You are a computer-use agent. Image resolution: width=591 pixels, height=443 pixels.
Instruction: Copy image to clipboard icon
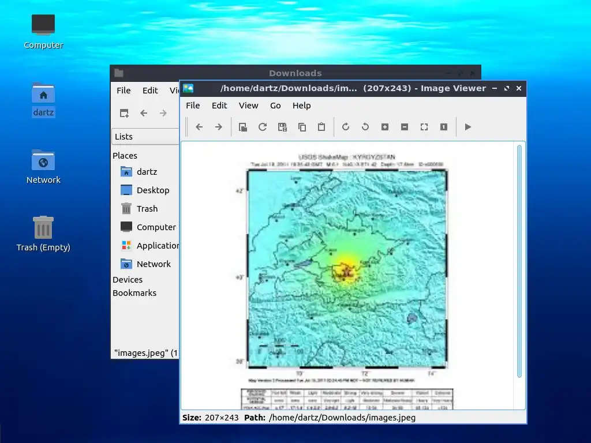(302, 127)
